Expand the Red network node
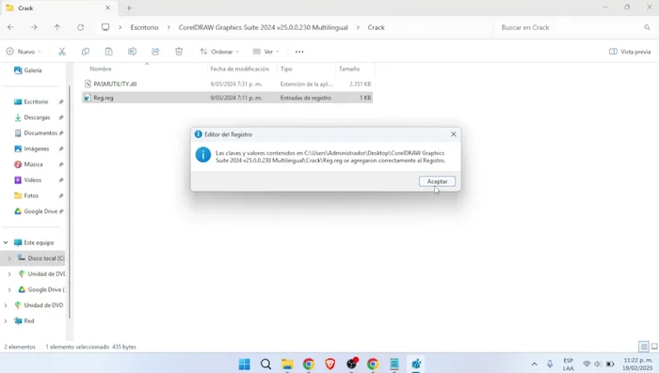Screen dimensions: 659x373 point(6,321)
